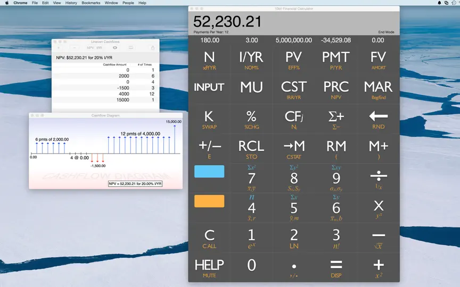
Task: Select the 15000 cashflow amount cell
Action: [122, 100]
